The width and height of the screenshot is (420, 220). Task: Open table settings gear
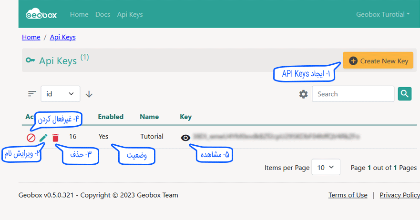[x=303, y=94]
